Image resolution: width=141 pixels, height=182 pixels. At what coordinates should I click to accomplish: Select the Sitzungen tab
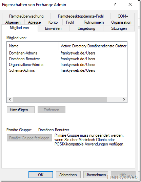119,28
